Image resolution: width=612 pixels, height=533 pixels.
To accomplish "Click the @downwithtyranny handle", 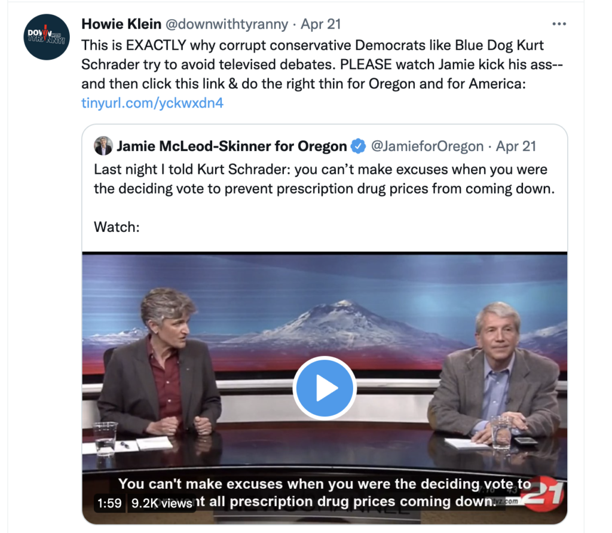I will click(227, 24).
